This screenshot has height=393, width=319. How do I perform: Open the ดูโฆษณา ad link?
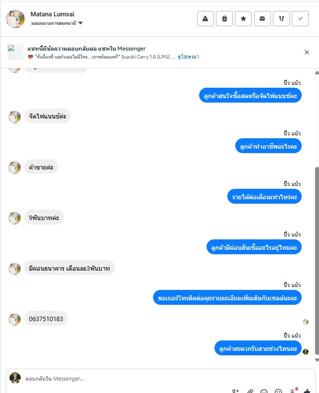coord(188,57)
